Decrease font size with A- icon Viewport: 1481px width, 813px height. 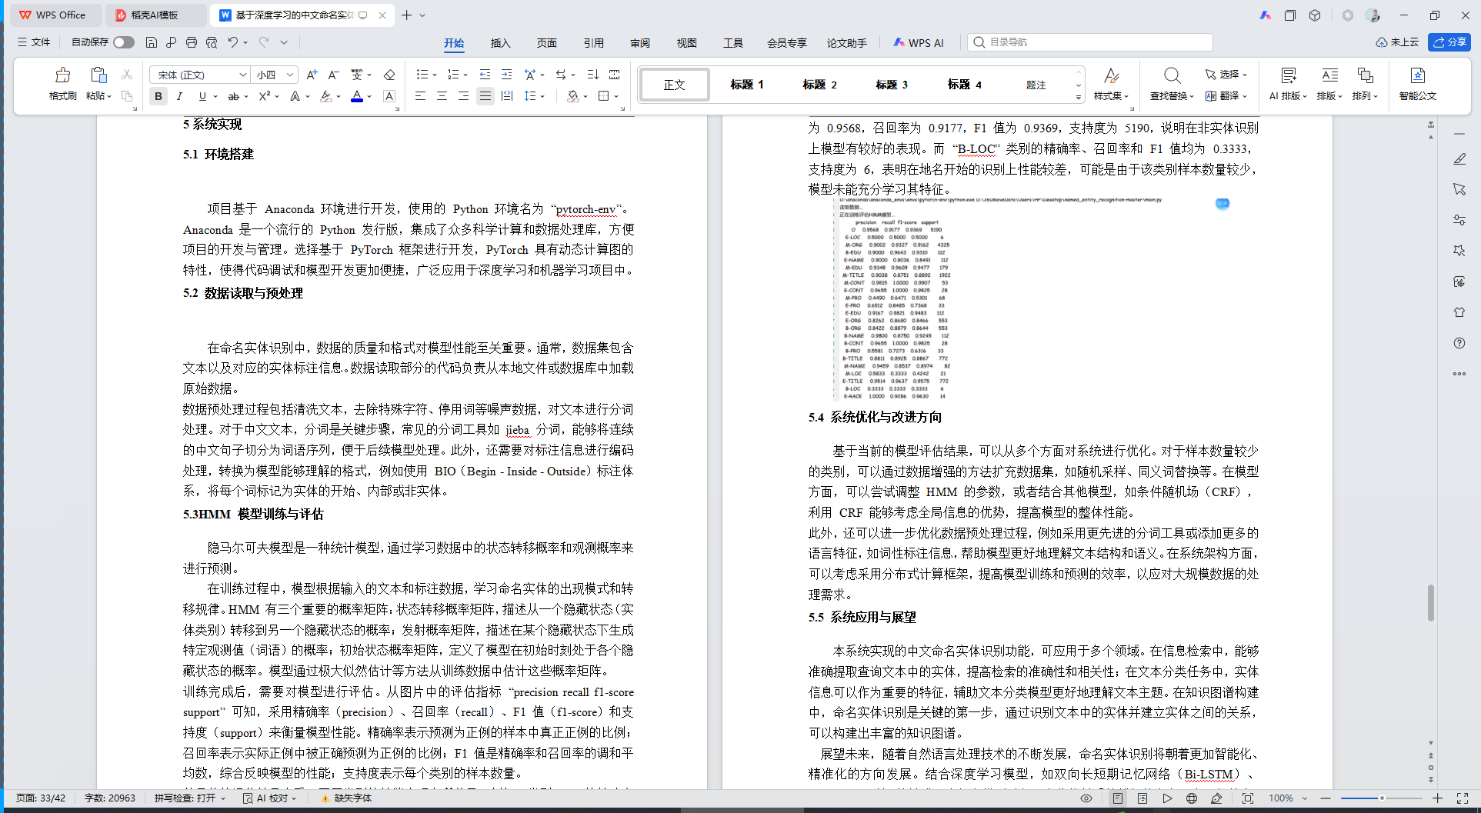(x=333, y=75)
